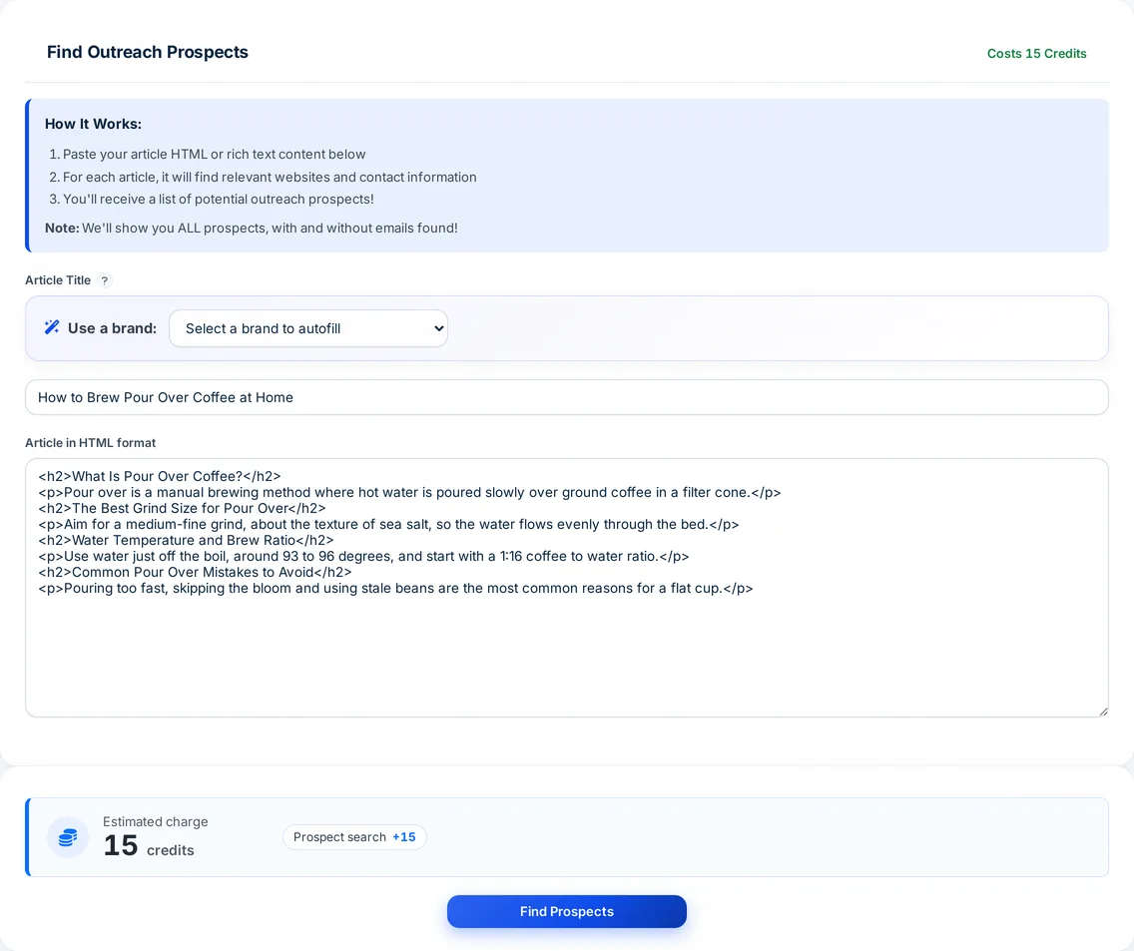This screenshot has height=951, width=1134.
Task: Click the Find Prospects button
Action: point(566,911)
